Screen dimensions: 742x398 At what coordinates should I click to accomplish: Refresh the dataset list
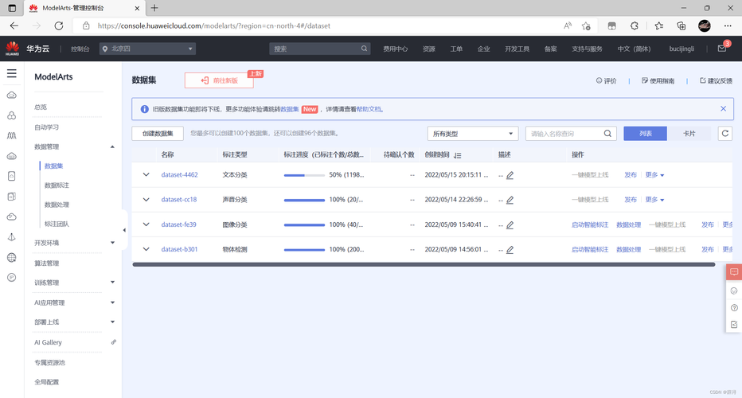725,134
